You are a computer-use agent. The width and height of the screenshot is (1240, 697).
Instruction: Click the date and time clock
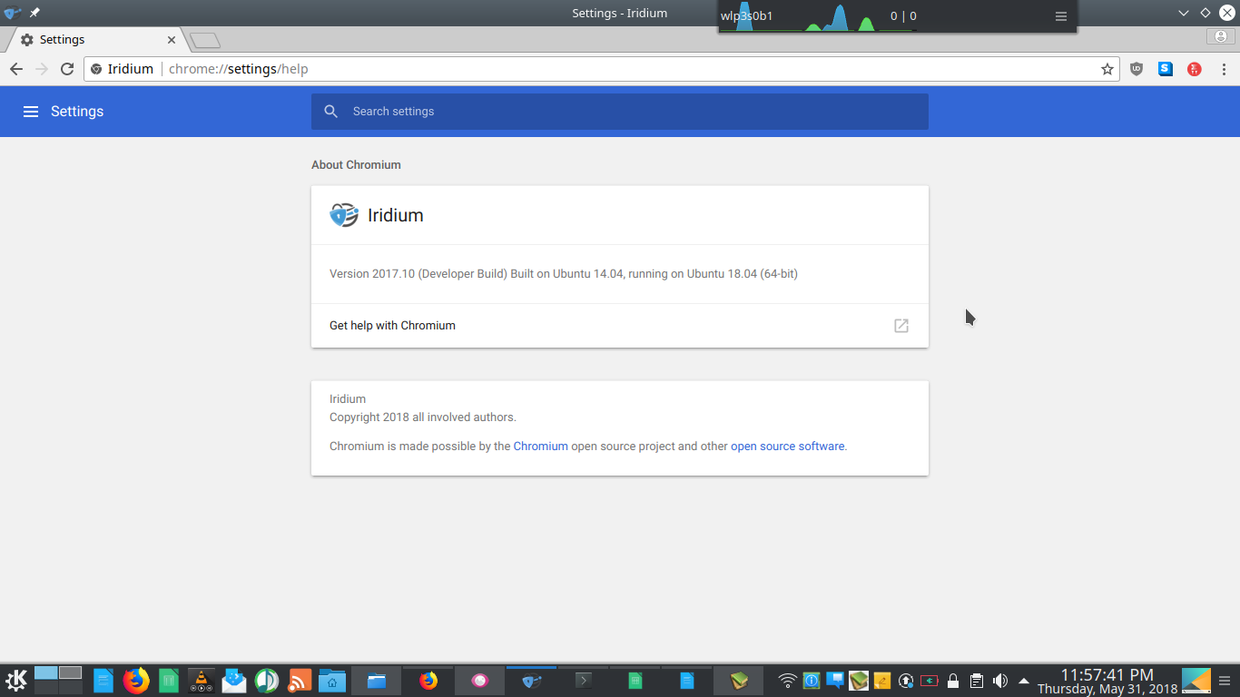tap(1107, 681)
